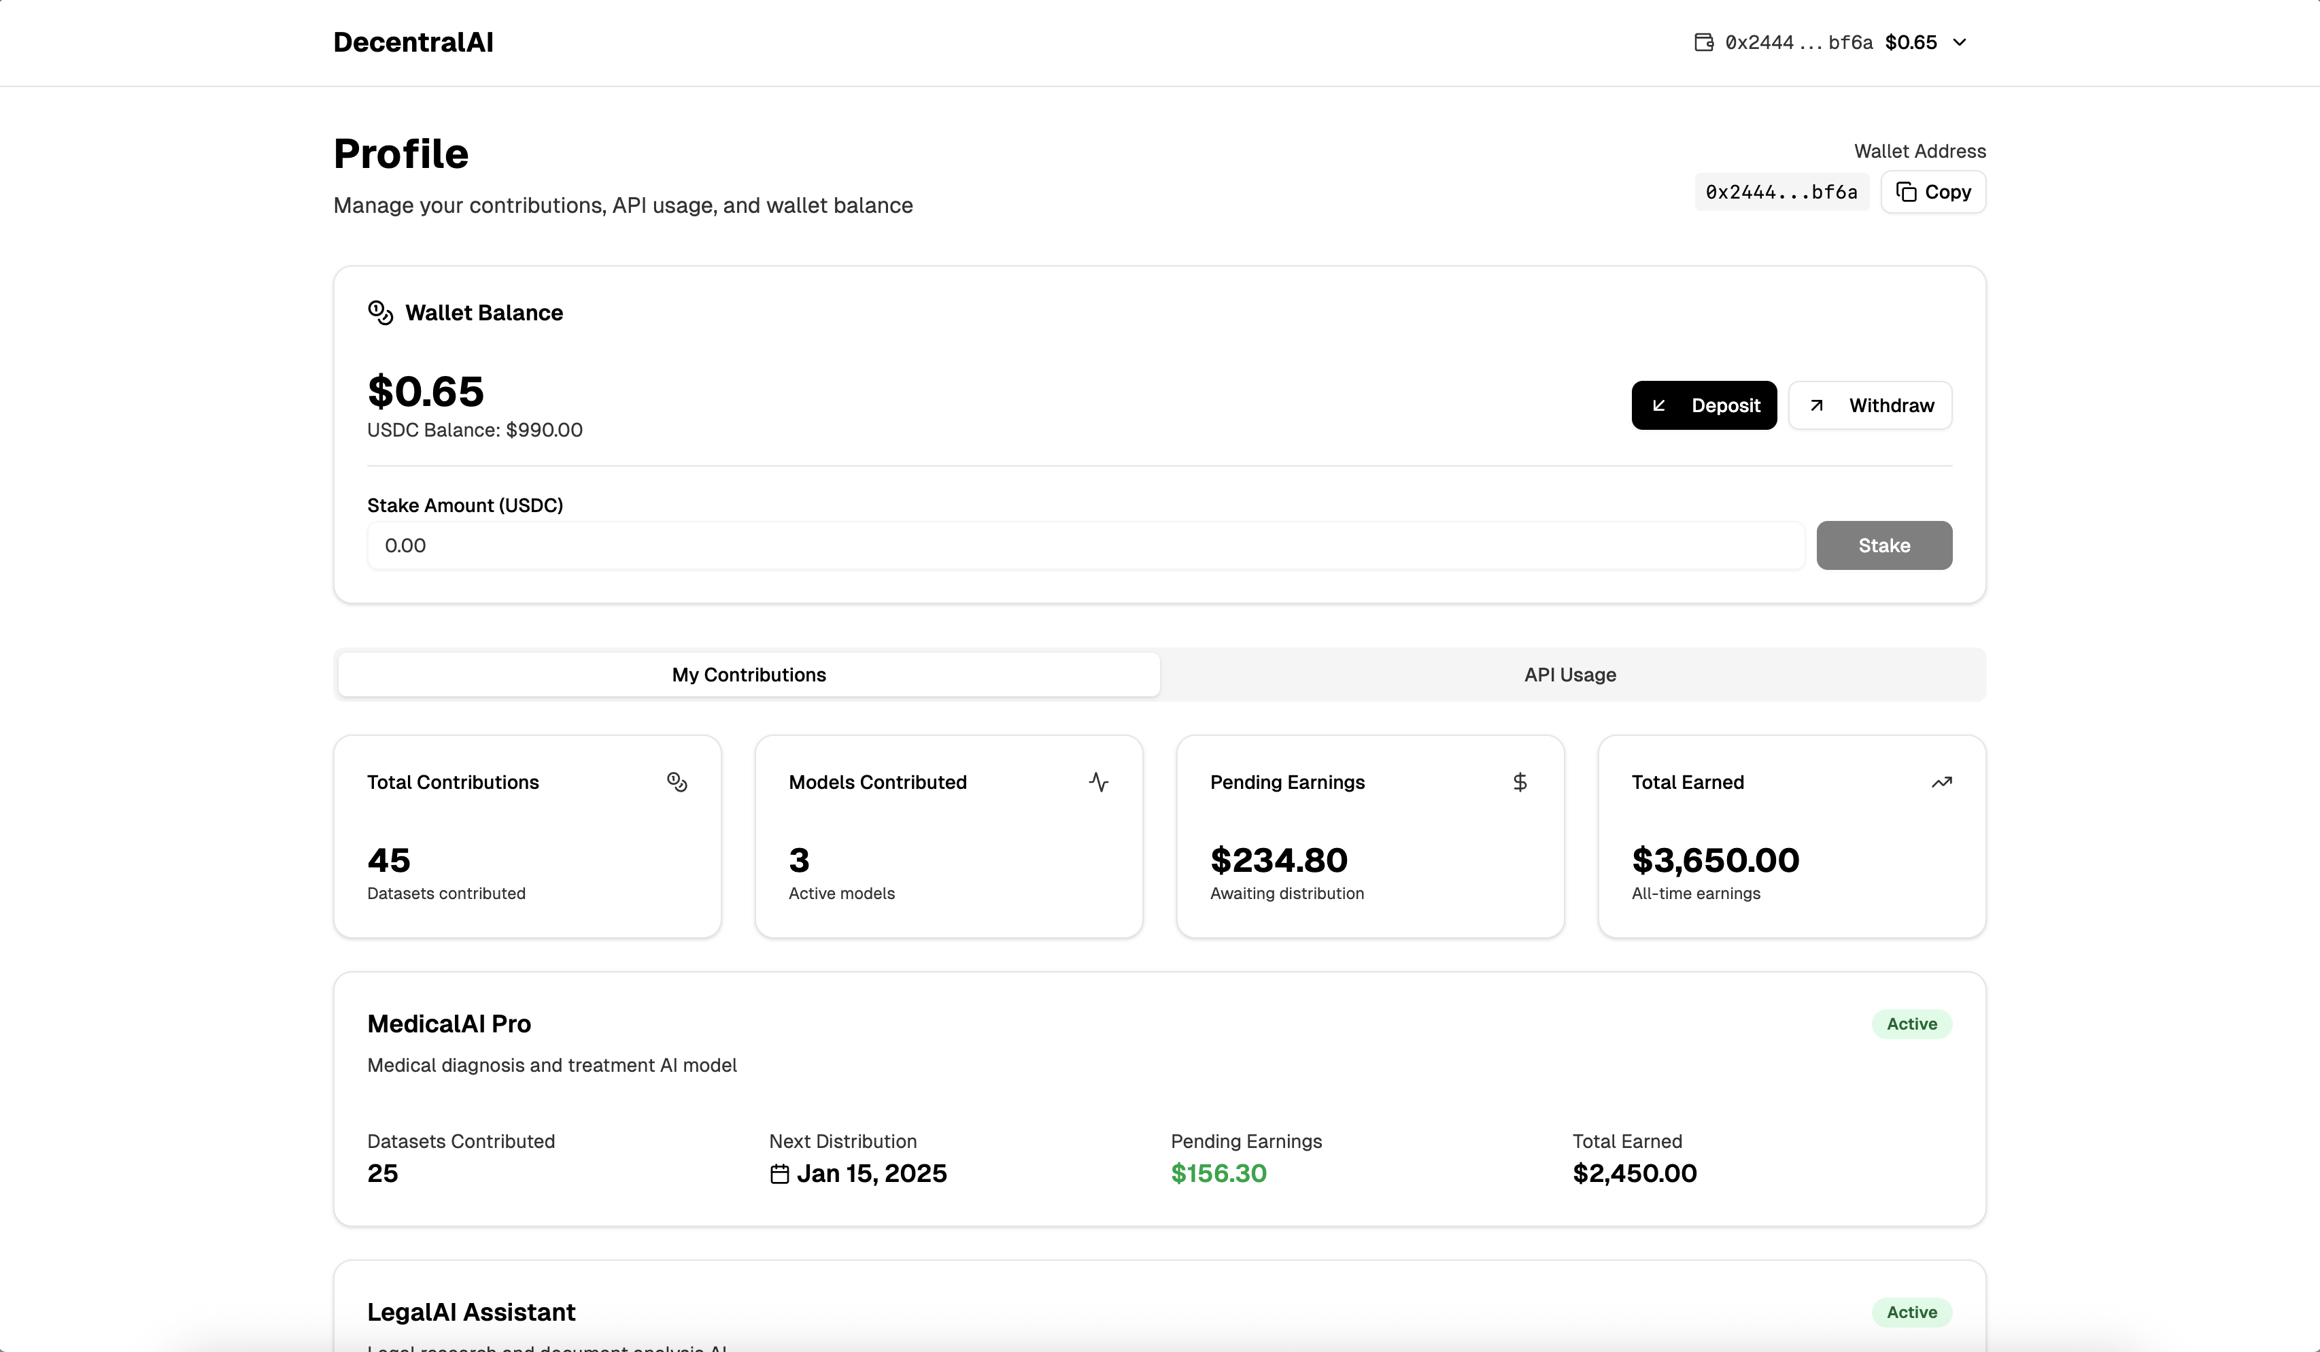The height and width of the screenshot is (1352, 2320).
Task: Open wallet menu showing $0.65 balance
Action: 1910,42
